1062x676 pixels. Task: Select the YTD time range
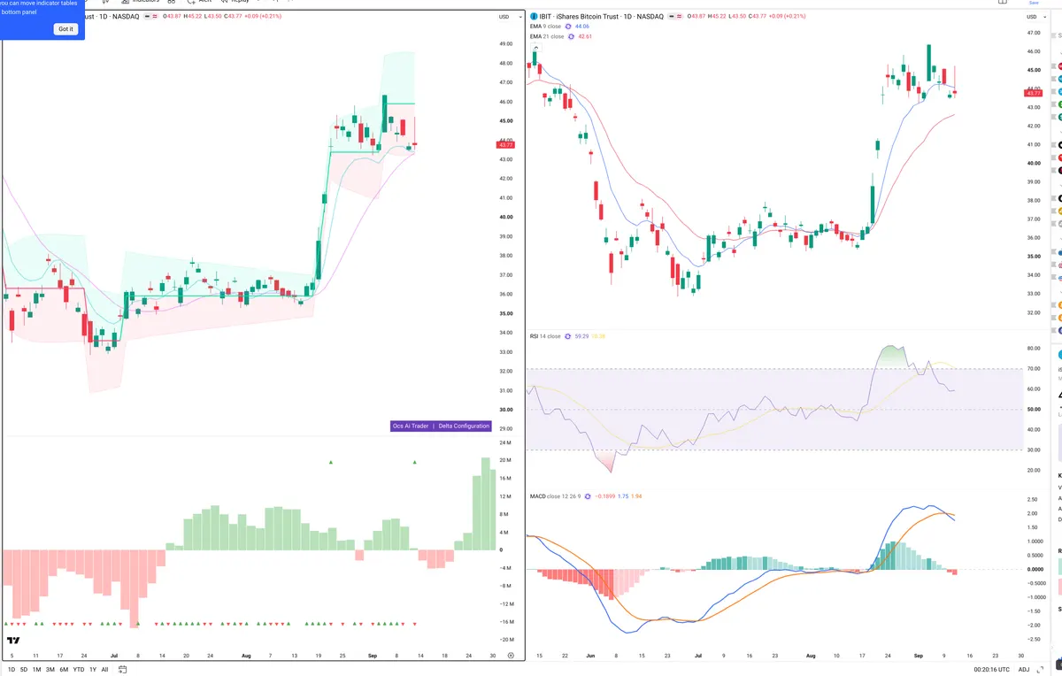(x=79, y=670)
